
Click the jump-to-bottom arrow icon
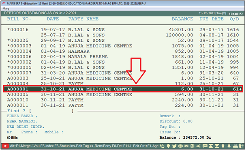[217, 146]
